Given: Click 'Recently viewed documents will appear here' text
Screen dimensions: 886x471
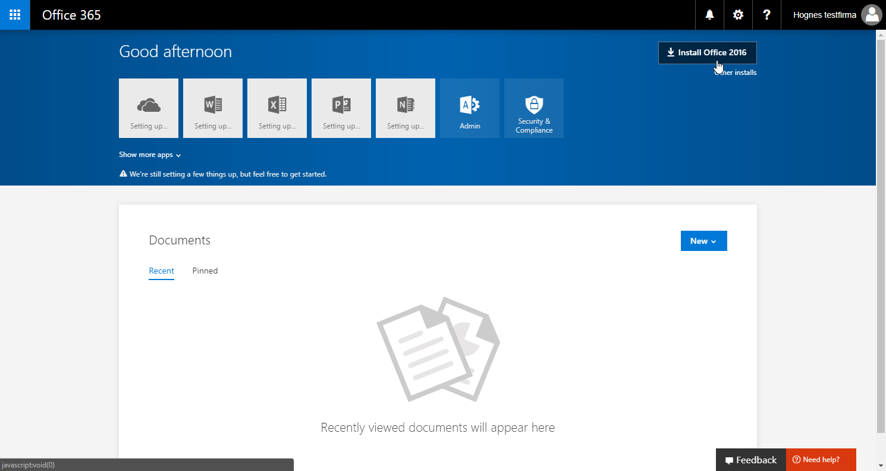Looking at the screenshot, I should (438, 428).
